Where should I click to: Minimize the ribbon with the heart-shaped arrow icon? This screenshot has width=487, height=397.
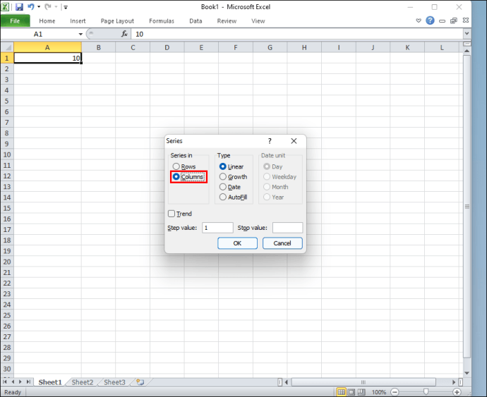pos(419,20)
